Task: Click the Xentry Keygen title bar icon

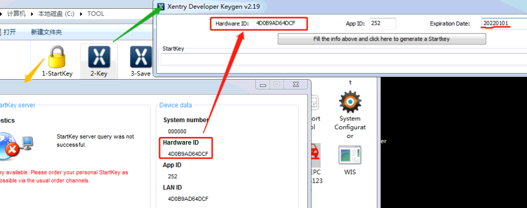Action: [163, 7]
